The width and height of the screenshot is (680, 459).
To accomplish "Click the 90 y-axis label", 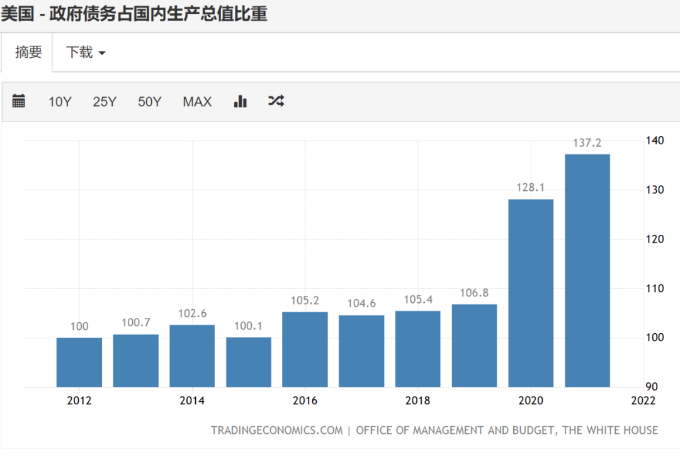I will [x=652, y=387].
